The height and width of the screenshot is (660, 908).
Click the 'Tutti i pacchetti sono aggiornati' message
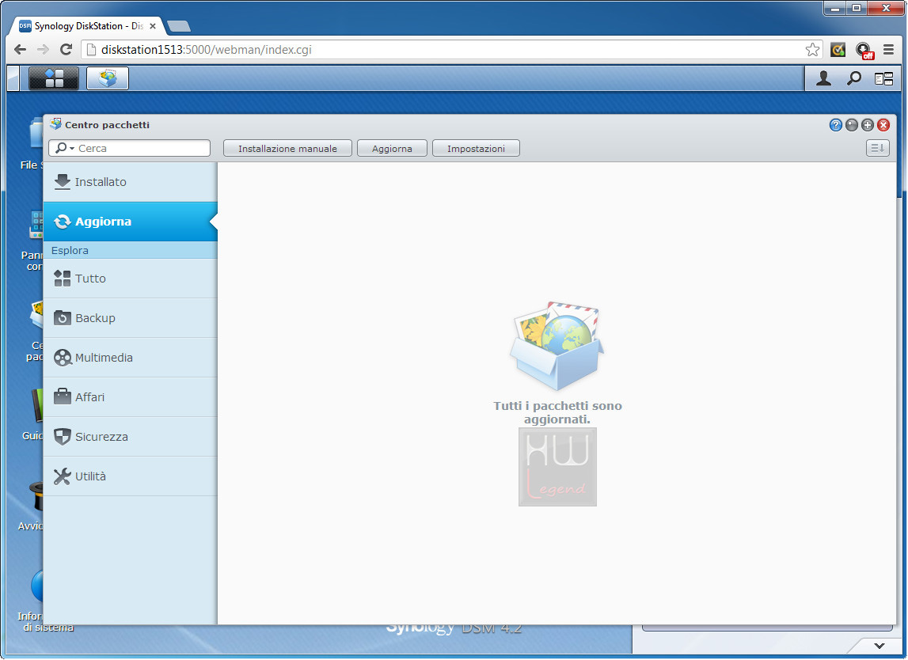[557, 412]
